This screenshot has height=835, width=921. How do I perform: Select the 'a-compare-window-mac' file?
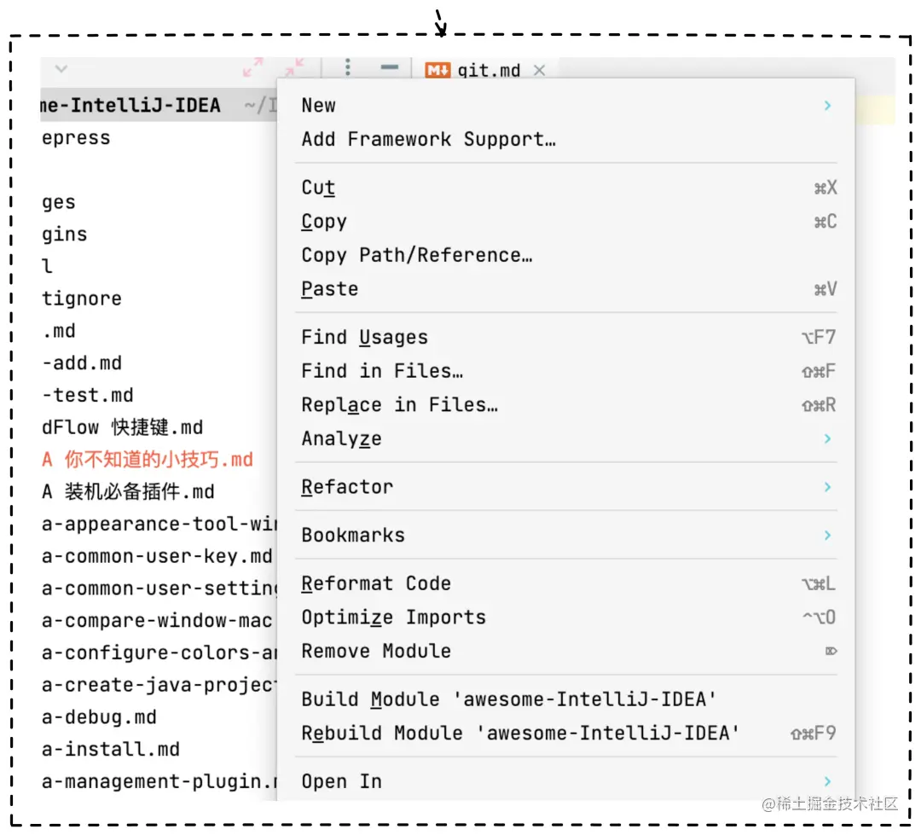pos(159,621)
